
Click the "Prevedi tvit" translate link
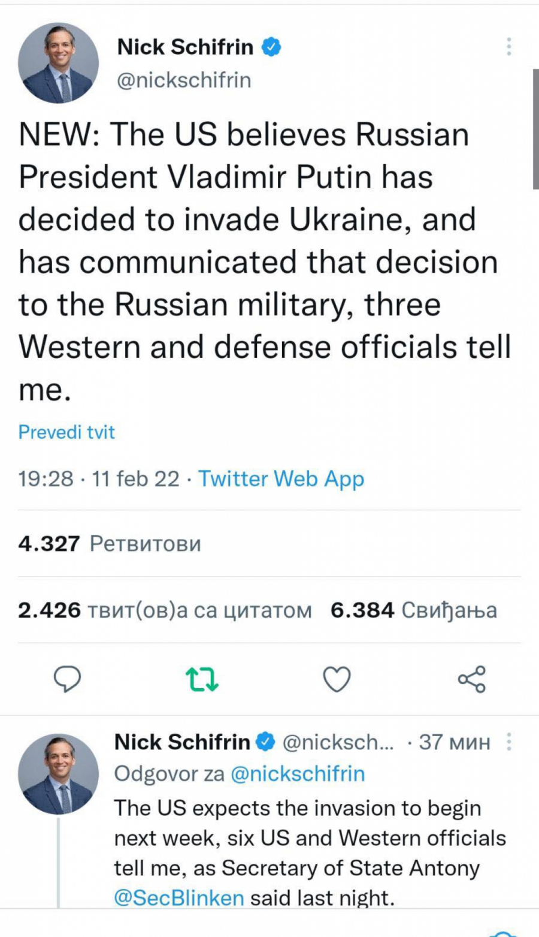click(66, 432)
